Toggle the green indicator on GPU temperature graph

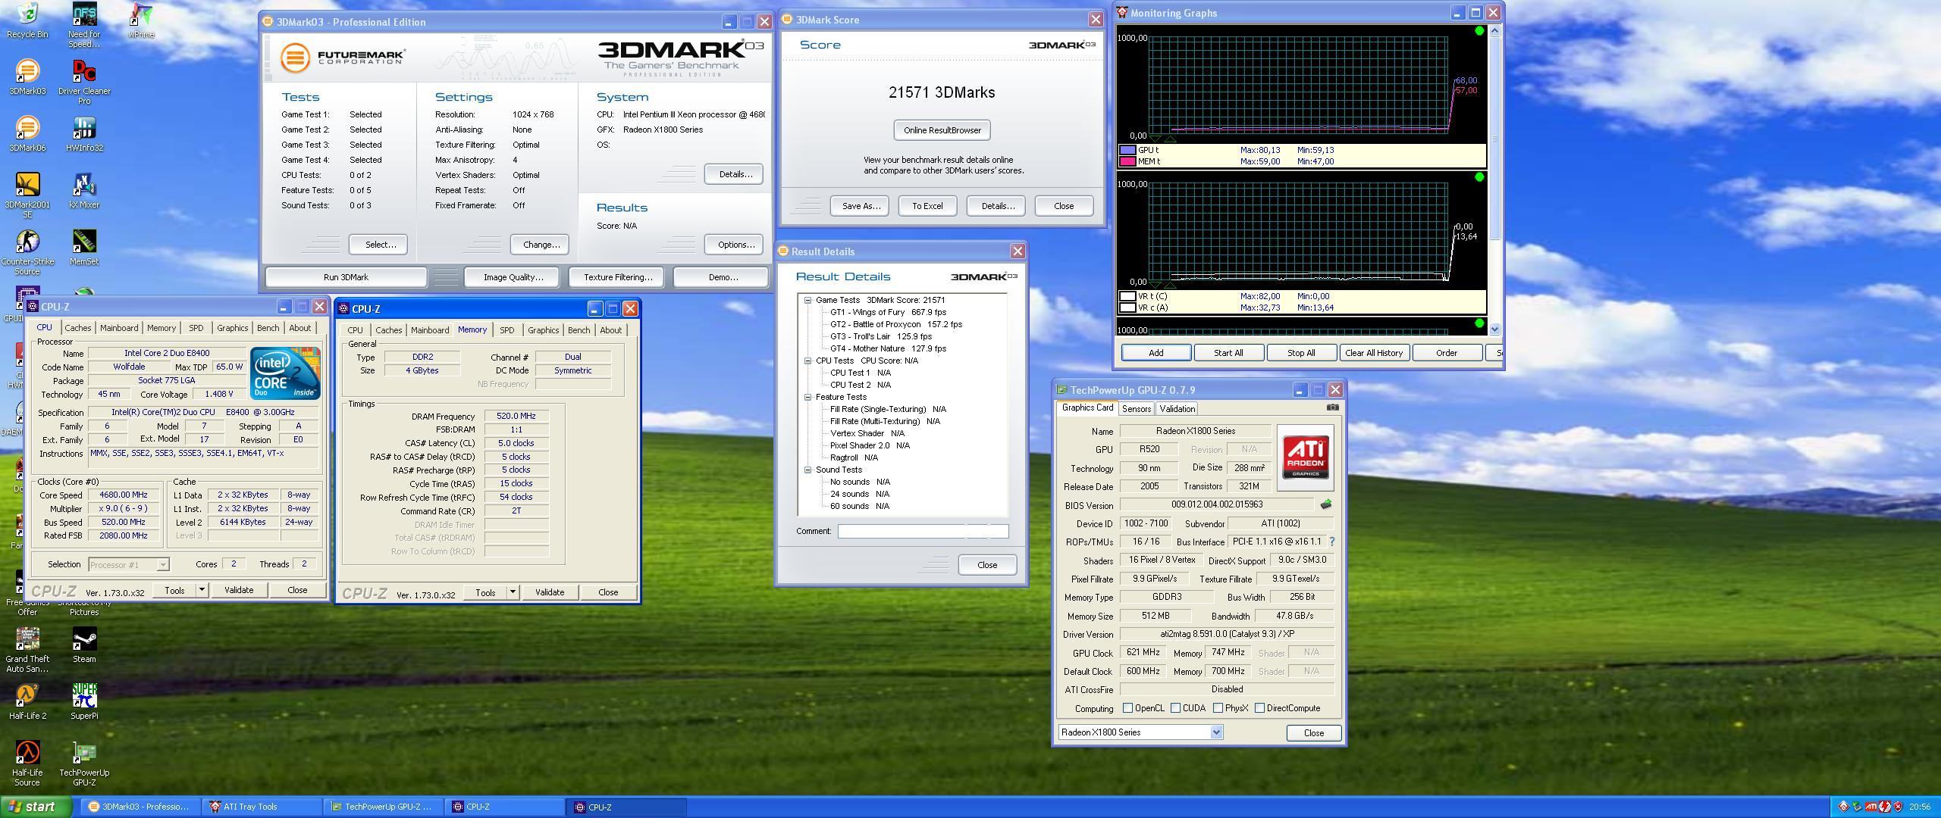click(1478, 31)
